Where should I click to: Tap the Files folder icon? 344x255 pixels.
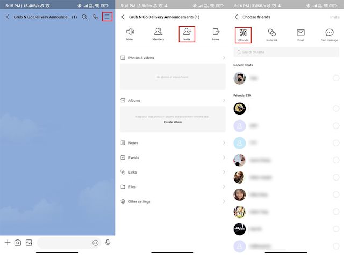pos(123,187)
